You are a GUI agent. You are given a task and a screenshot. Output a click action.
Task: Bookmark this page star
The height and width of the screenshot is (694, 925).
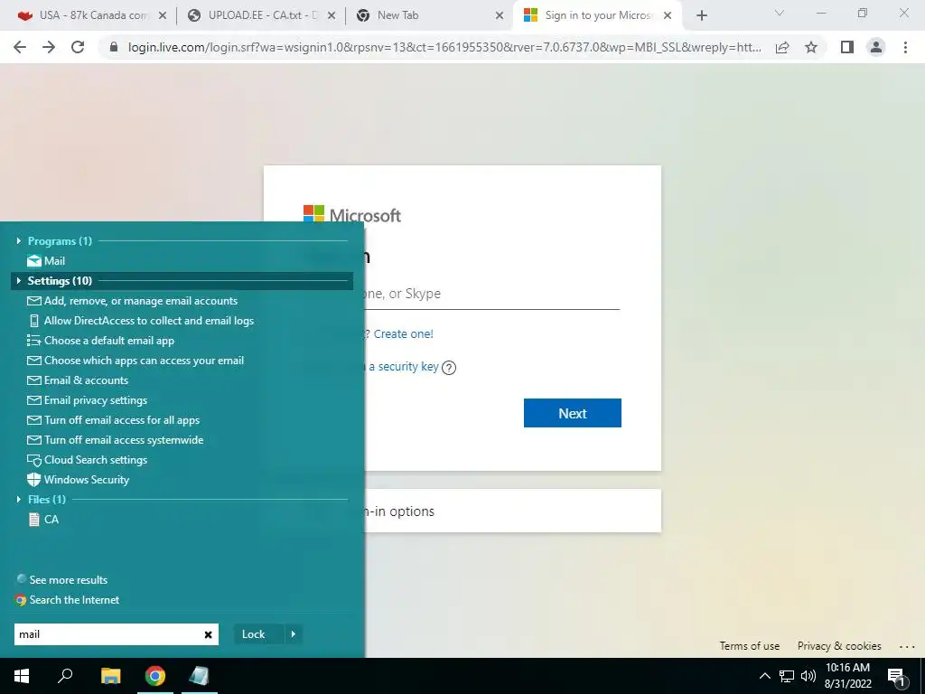pos(811,47)
